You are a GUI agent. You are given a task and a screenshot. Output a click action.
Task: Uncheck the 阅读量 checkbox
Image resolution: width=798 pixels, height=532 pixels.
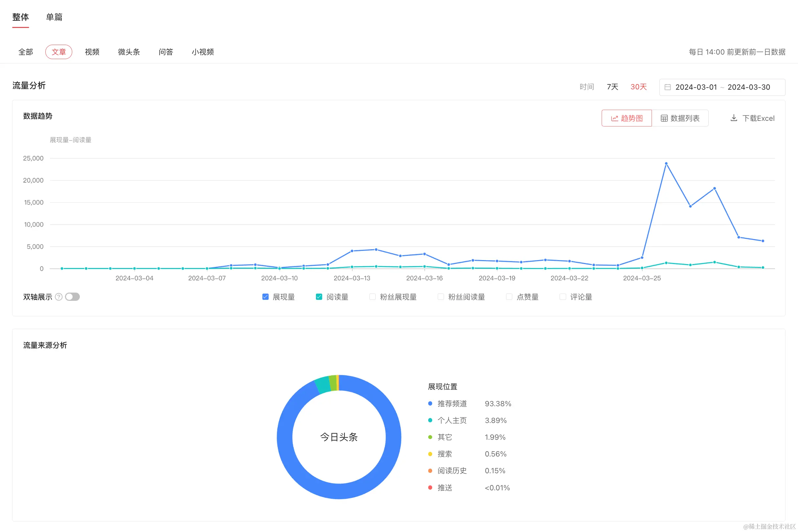[x=319, y=297]
